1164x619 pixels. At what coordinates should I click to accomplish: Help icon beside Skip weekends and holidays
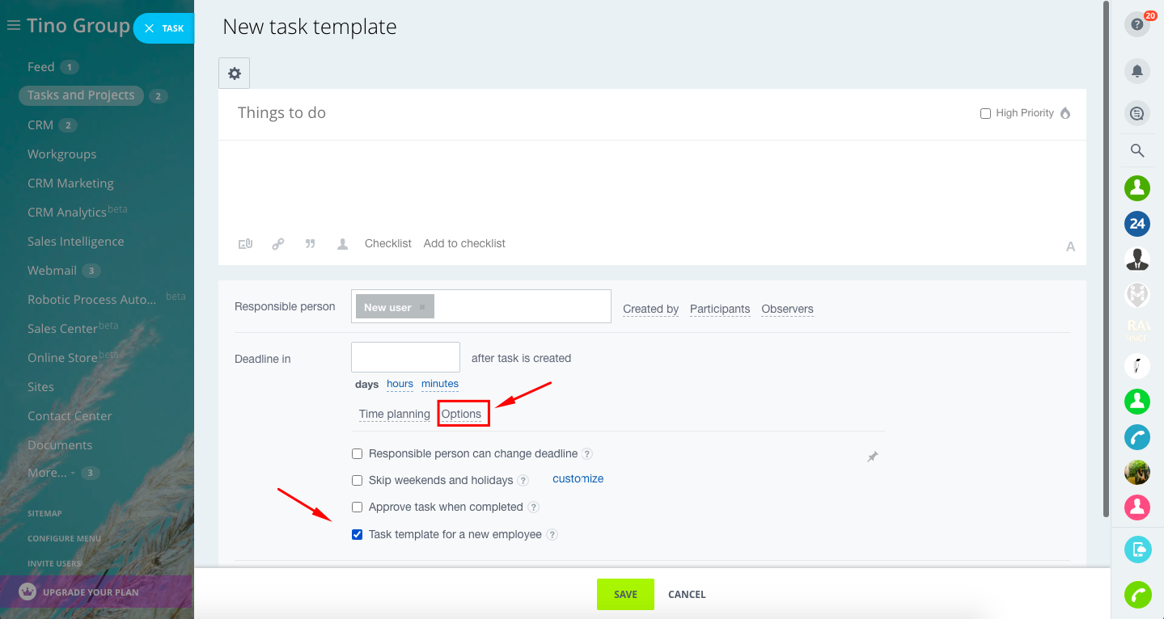(x=523, y=481)
